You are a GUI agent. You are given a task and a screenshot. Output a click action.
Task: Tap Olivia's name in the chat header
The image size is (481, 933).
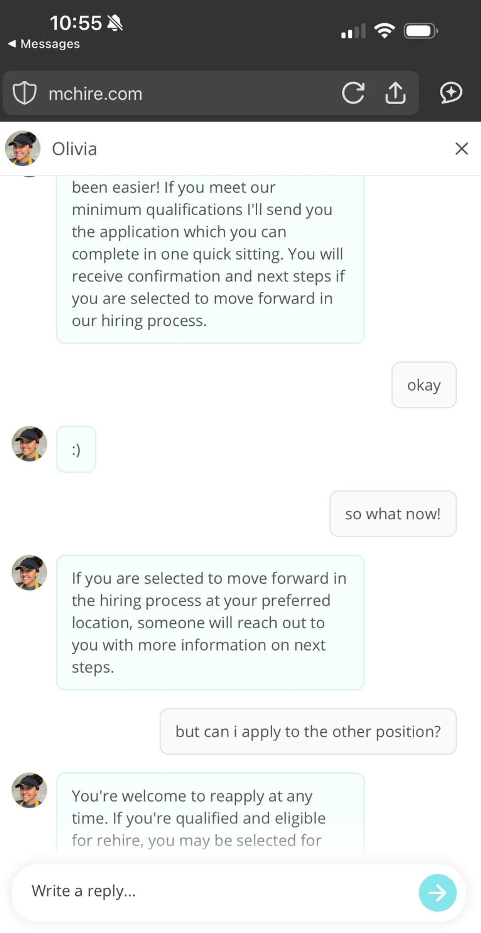(x=74, y=149)
